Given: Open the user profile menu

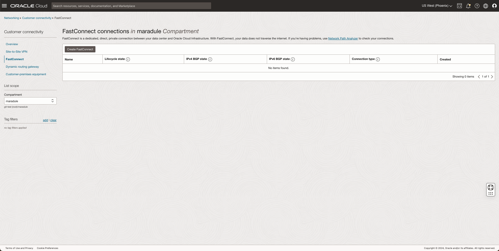Looking at the screenshot, I should (x=494, y=6).
